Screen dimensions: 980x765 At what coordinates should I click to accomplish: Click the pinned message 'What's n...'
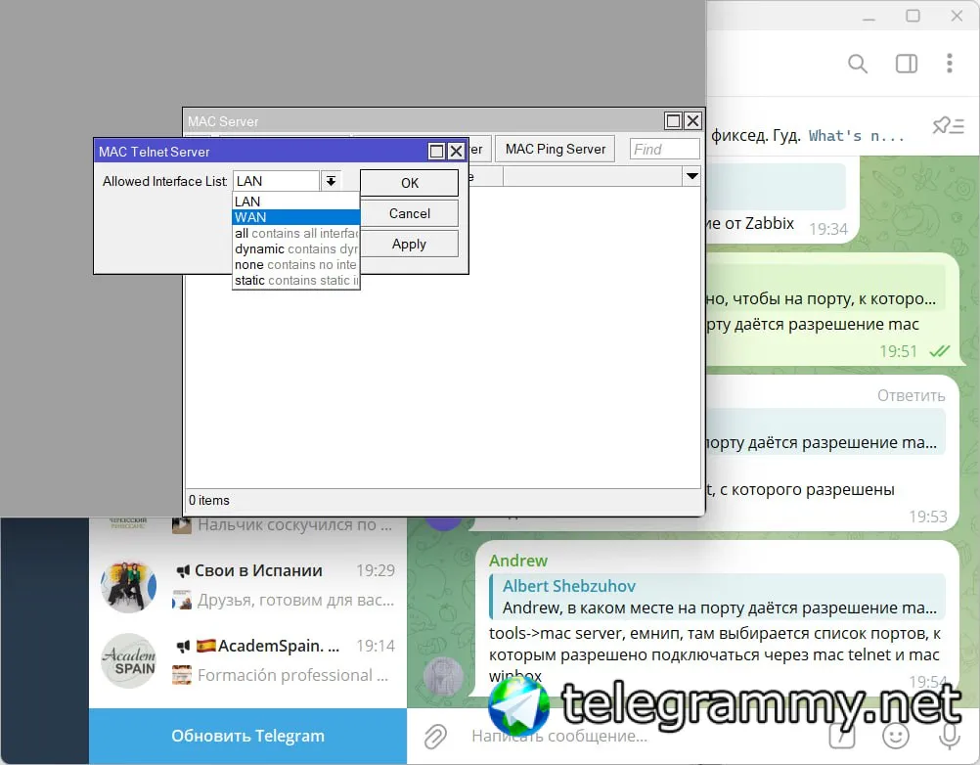[x=856, y=136]
